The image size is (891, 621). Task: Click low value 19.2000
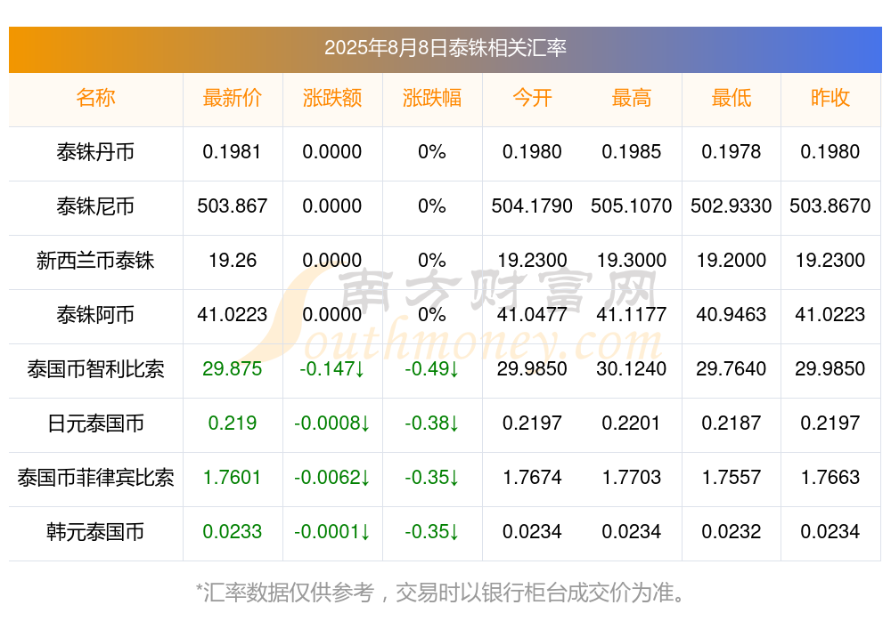pyautogui.click(x=732, y=261)
